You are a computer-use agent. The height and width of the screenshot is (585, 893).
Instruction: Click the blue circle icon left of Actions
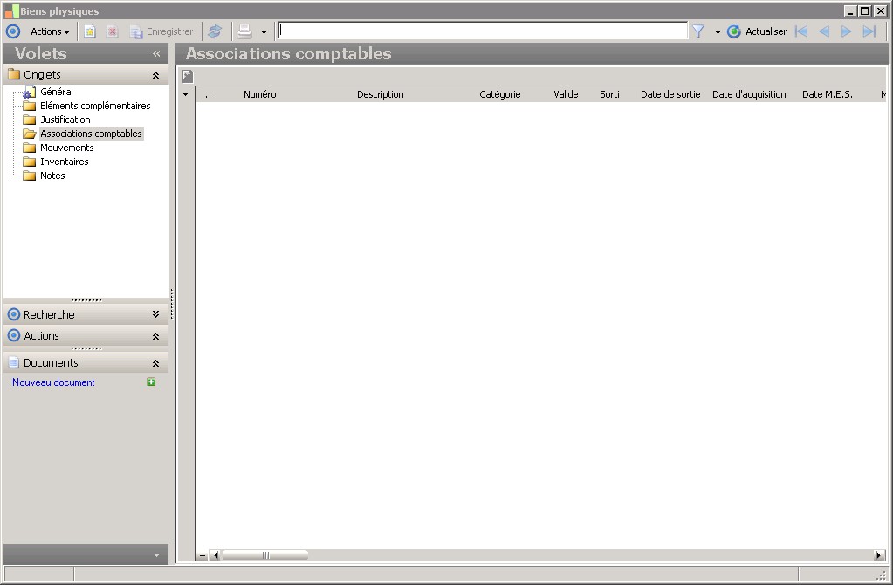pyautogui.click(x=12, y=32)
